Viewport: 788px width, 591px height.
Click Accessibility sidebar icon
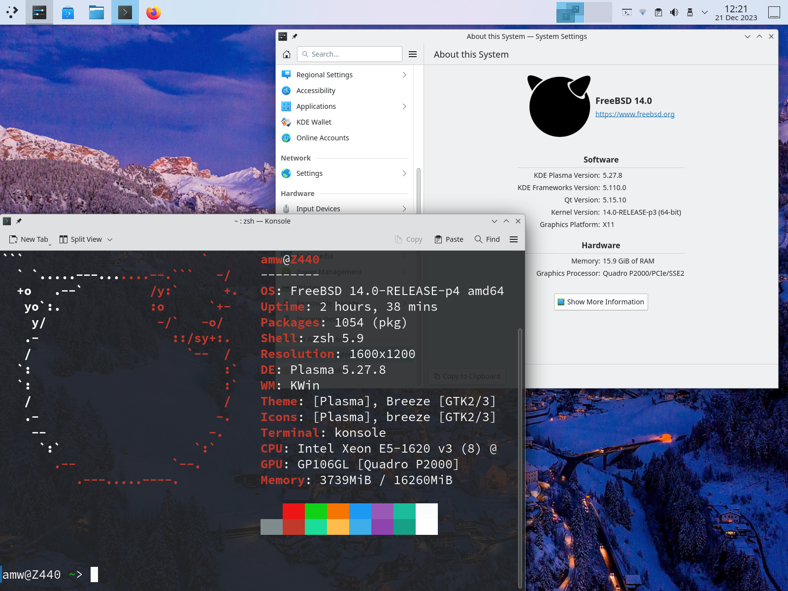tap(286, 91)
